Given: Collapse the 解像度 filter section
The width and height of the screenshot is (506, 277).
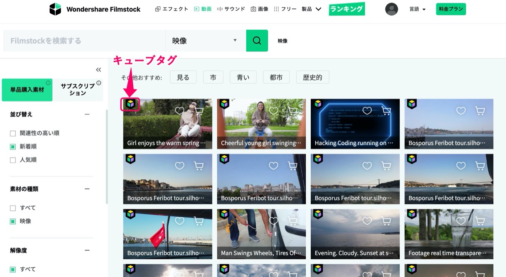Looking at the screenshot, I should pos(87,250).
